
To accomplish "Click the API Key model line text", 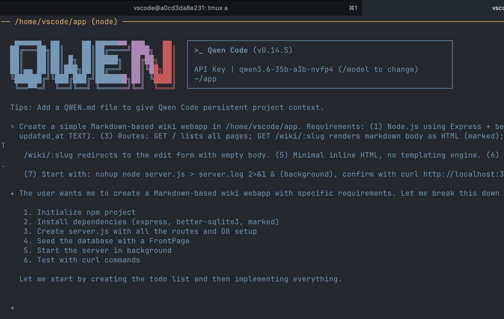I will (306, 69).
